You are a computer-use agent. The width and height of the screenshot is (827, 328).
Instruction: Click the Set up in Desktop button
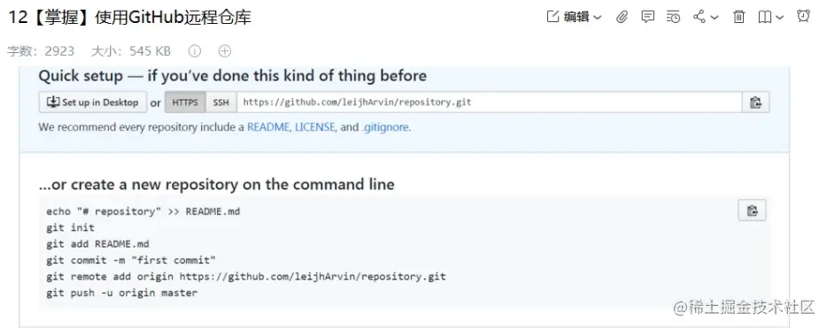[93, 103]
